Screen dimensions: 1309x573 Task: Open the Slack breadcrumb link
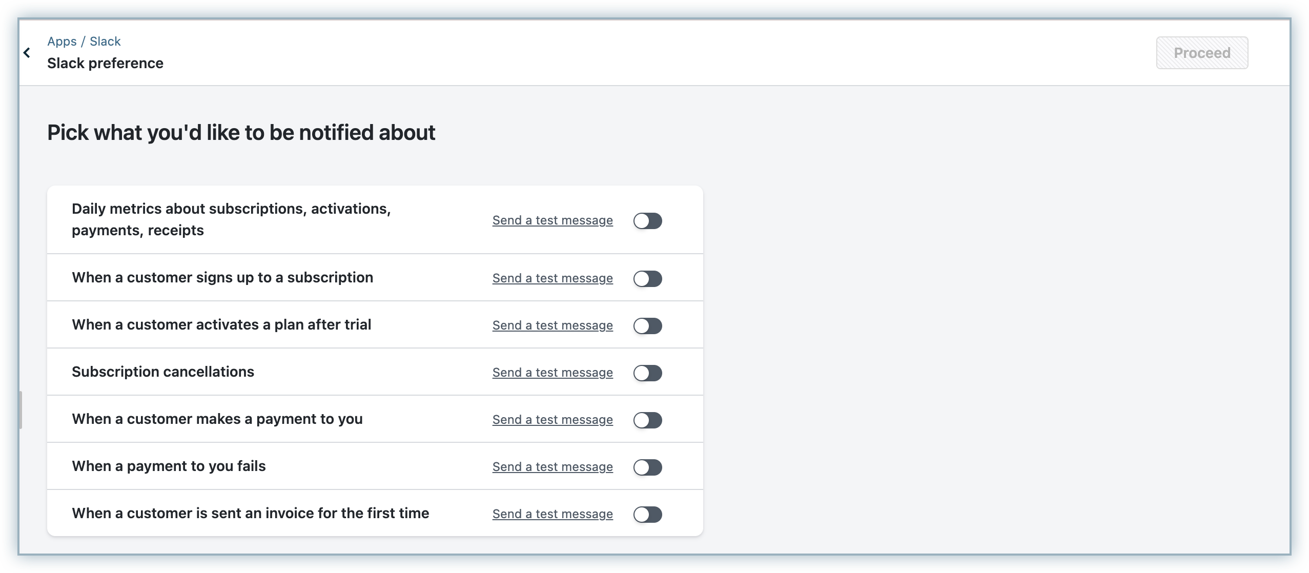(x=105, y=42)
